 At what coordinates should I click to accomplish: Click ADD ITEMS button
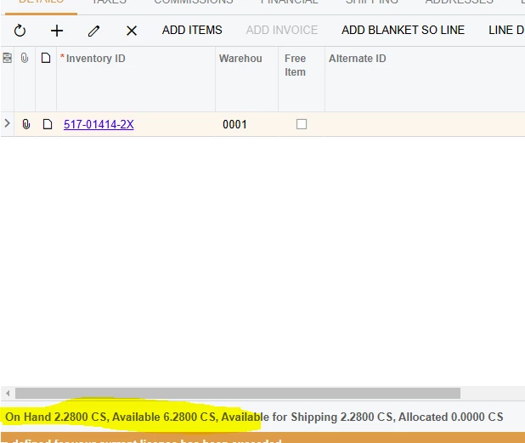point(192,30)
